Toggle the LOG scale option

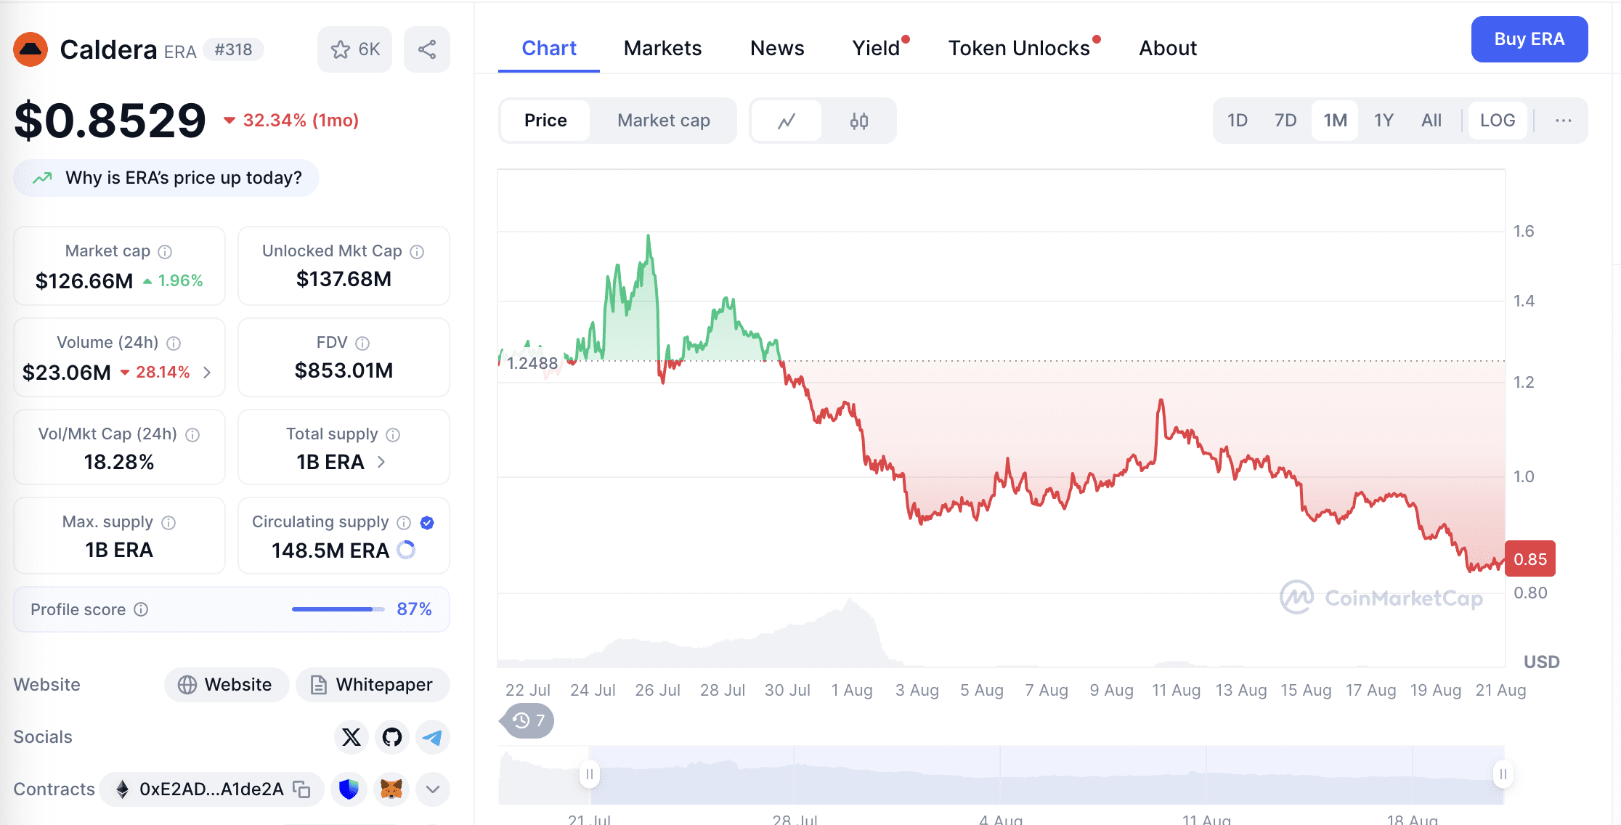[x=1498, y=121]
